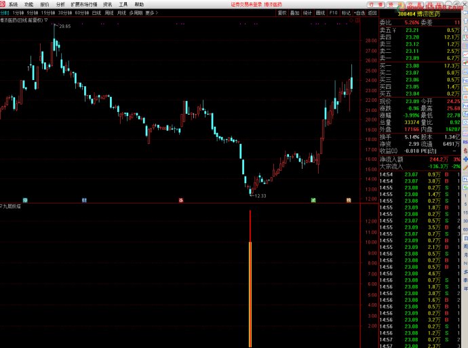Open the 工具 menu

(x=123, y=5)
